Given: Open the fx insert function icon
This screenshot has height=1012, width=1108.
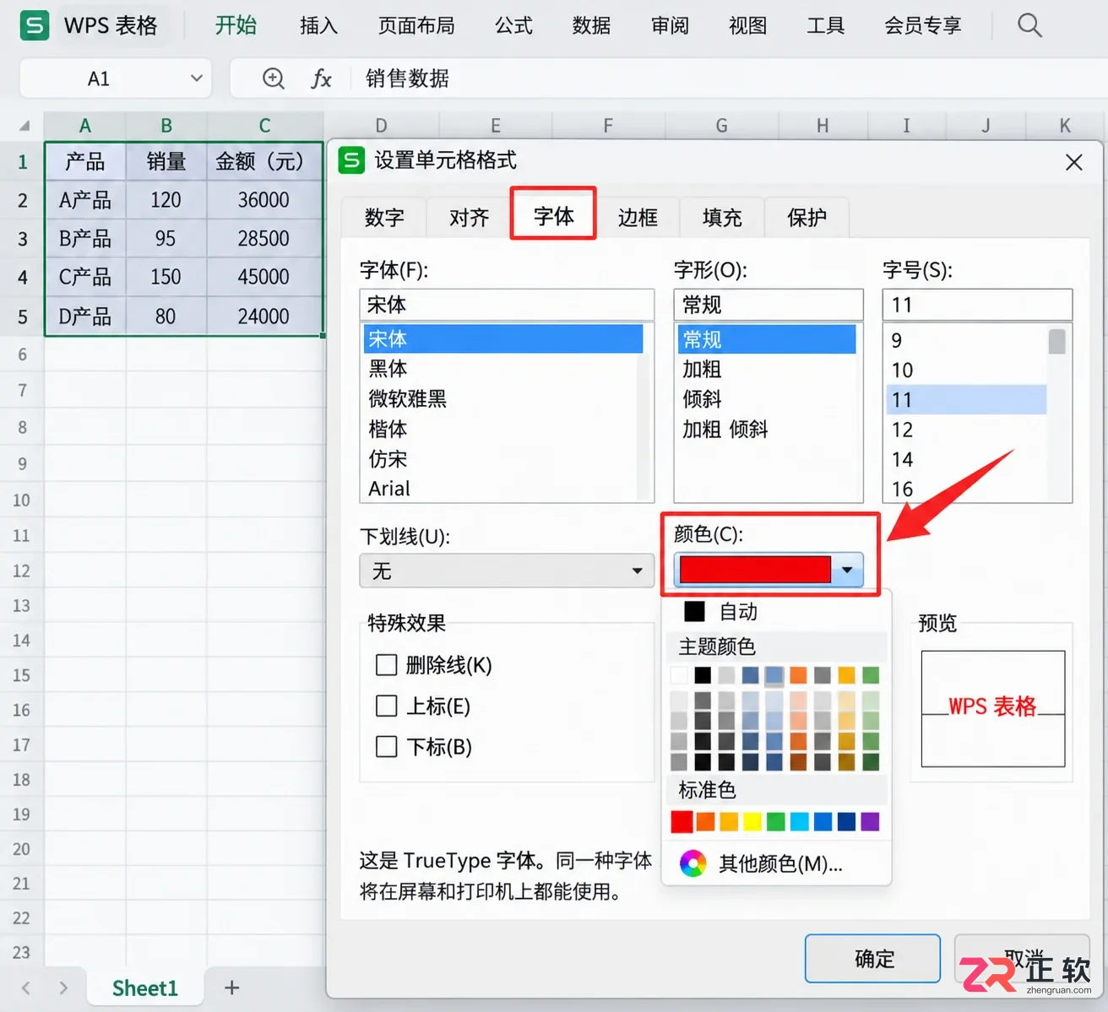Looking at the screenshot, I should (321, 78).
